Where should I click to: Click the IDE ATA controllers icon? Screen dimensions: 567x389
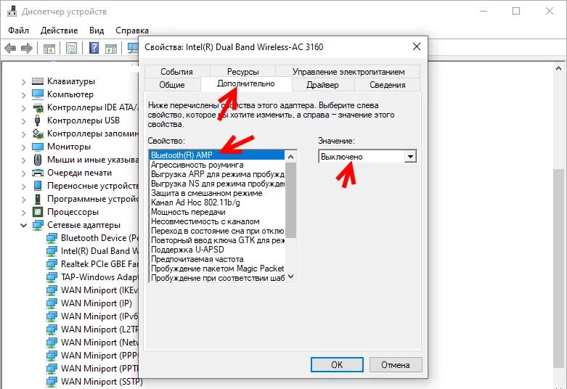click(38, 107)
